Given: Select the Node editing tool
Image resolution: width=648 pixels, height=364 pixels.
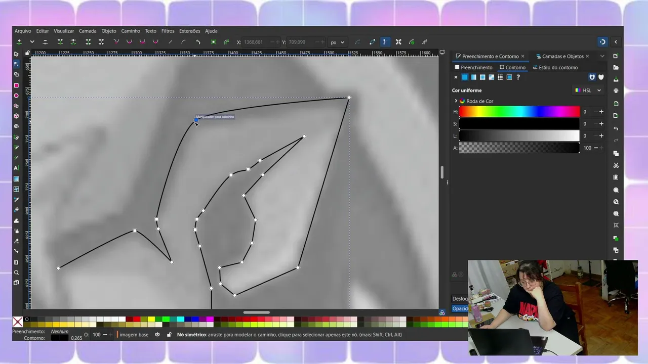Looking at the screenshot, I should 16,64.
